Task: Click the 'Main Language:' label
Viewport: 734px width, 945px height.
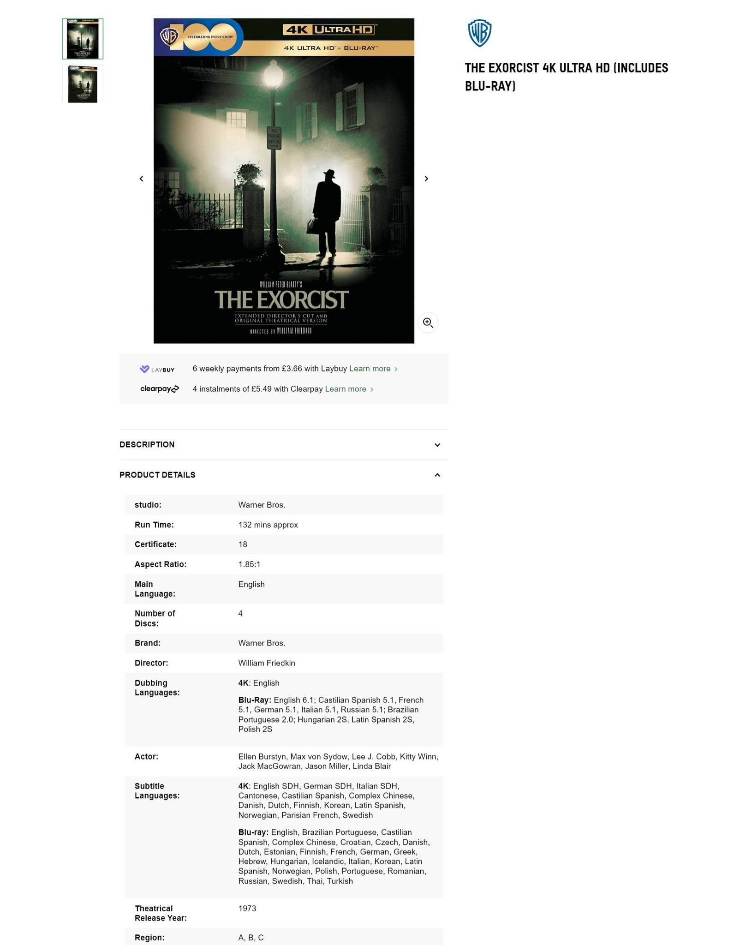Action: [155, 589]
